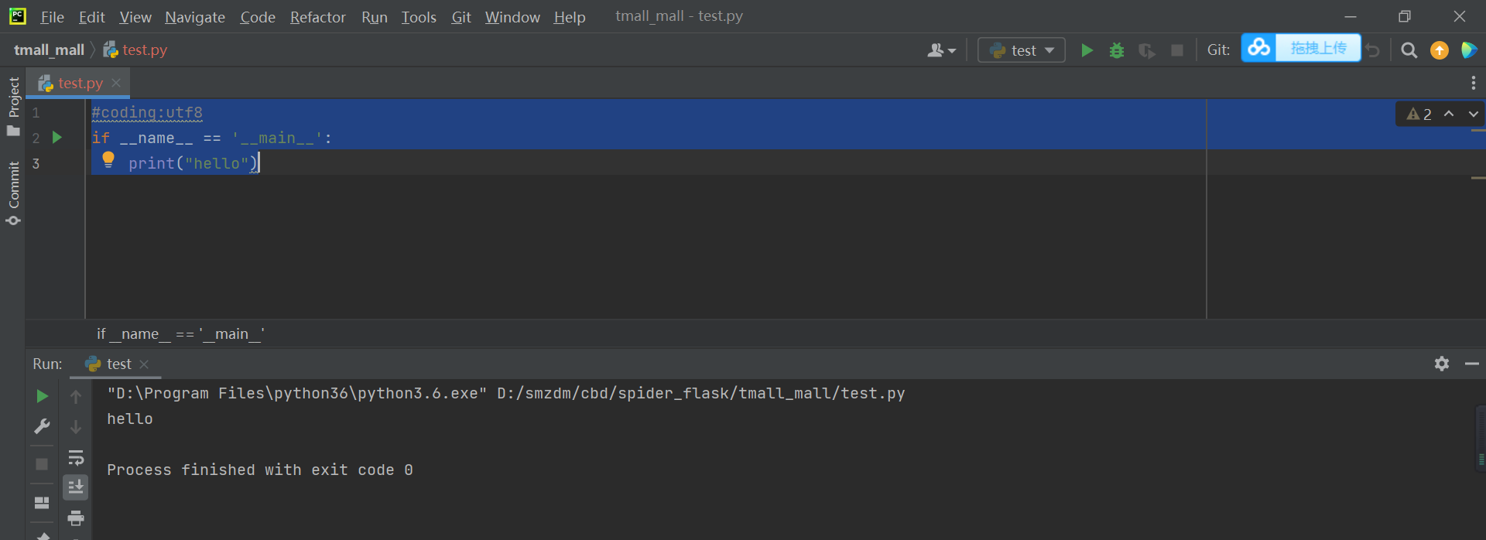The image size is (1486, 540).
Task: Click the test.py path link in console
Action: click(700, 393)
